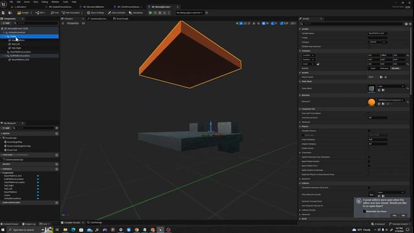Open the debug object selector dropdown
The height and width of the screenshot is (233, 414).
190,13
